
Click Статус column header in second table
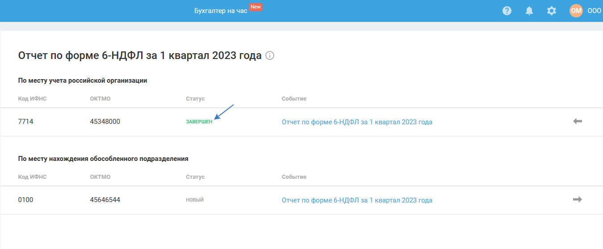tap(195, 177)
